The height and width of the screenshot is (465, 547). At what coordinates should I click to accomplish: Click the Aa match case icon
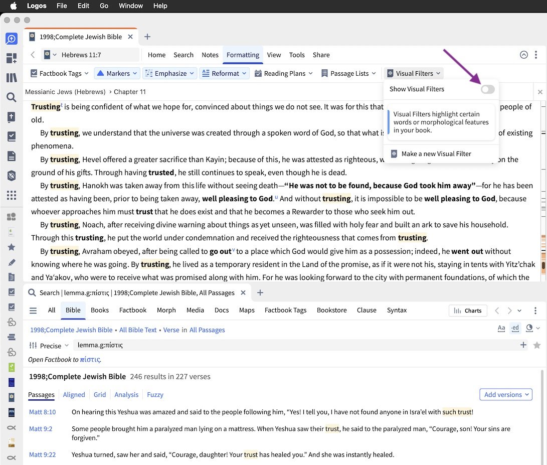501,328
